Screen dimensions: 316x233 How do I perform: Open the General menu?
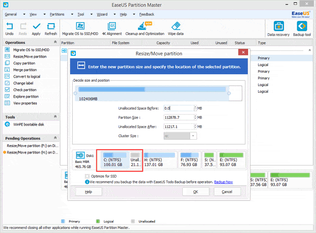(11, 14)
